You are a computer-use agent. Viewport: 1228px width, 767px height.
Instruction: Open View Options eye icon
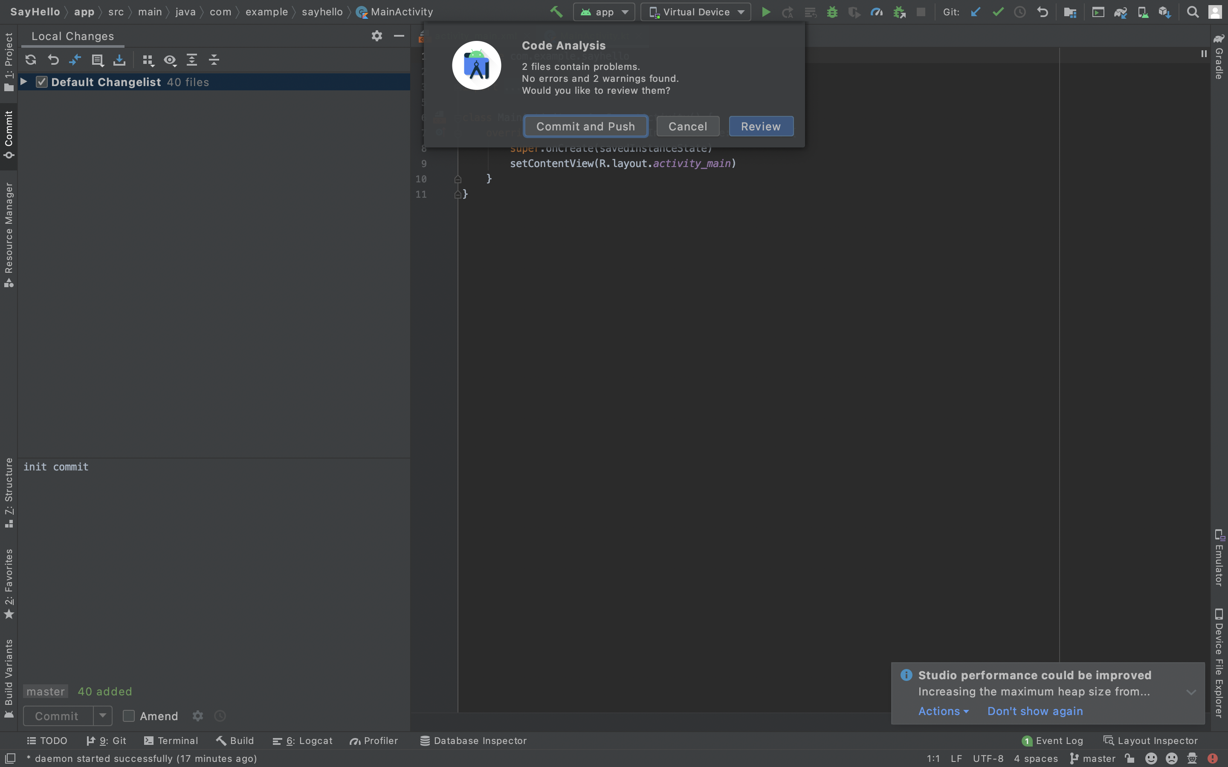(x=170, y=60)
